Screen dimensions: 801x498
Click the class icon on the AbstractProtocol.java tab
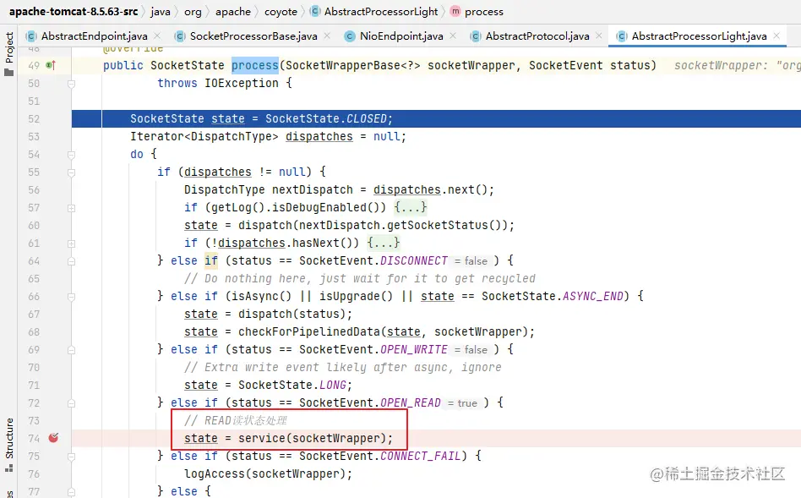coord(475,36)
